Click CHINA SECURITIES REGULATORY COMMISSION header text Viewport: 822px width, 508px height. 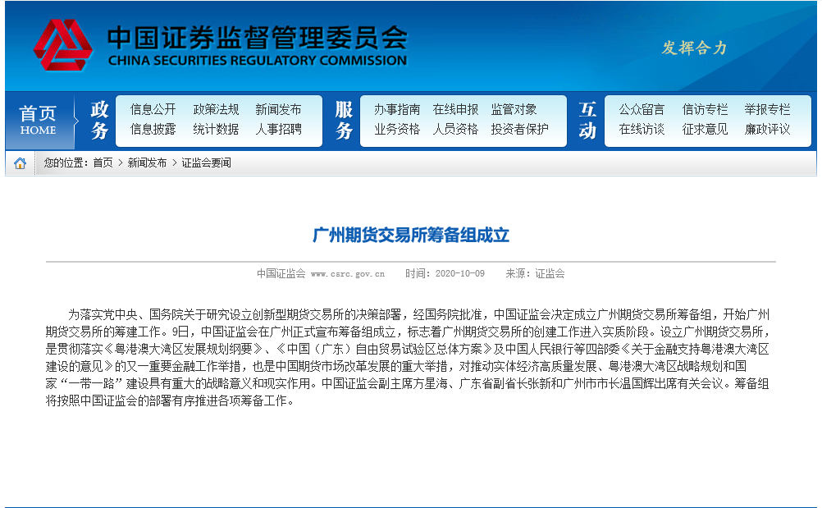[x=258, y=61]
